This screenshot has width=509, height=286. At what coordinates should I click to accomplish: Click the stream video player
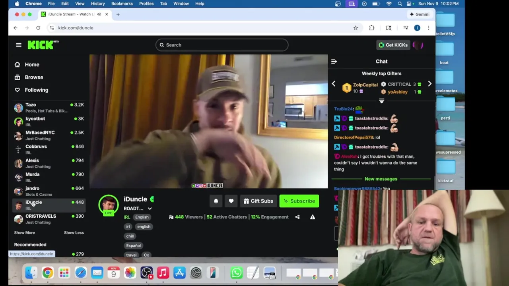pyautogui.click(x=209, y=121)
